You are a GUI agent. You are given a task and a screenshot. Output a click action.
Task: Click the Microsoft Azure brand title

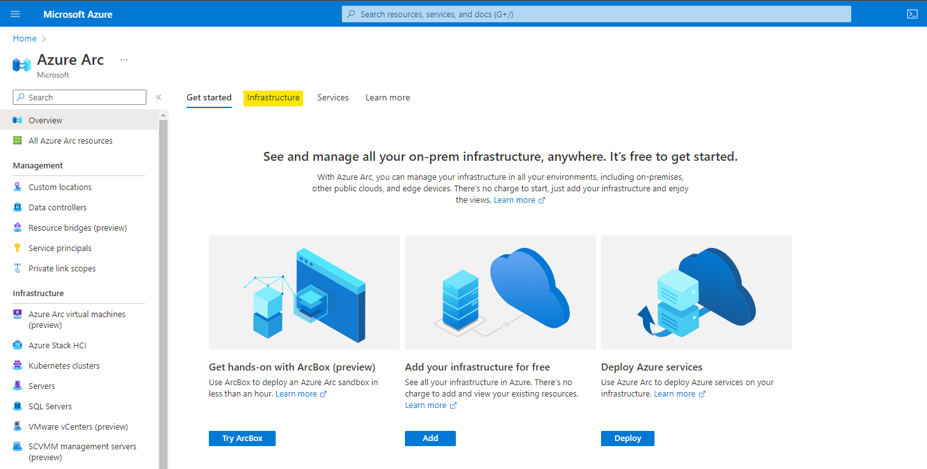pos(78,14)
